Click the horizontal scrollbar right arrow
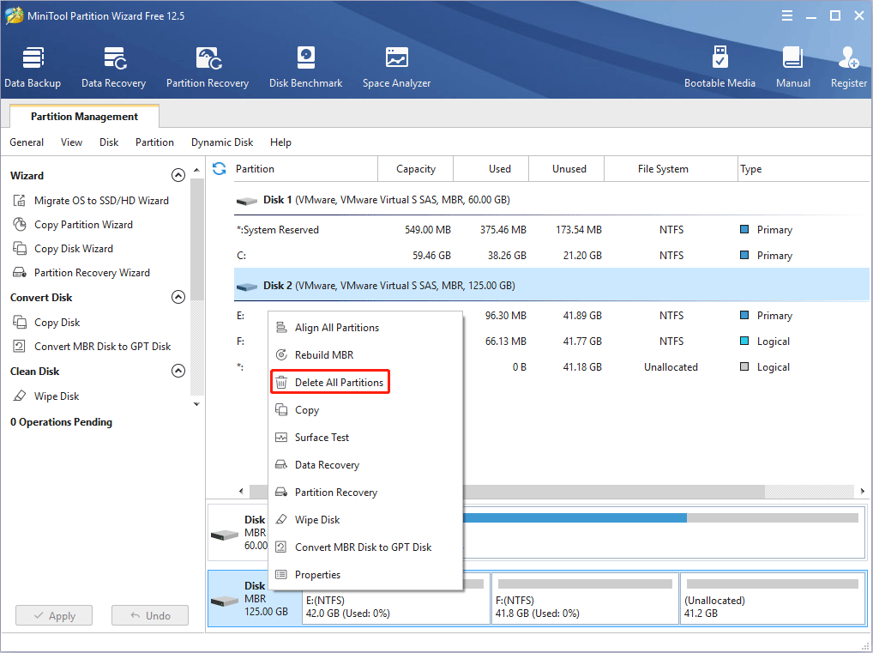The image size is (873, 653). point(861,492)
